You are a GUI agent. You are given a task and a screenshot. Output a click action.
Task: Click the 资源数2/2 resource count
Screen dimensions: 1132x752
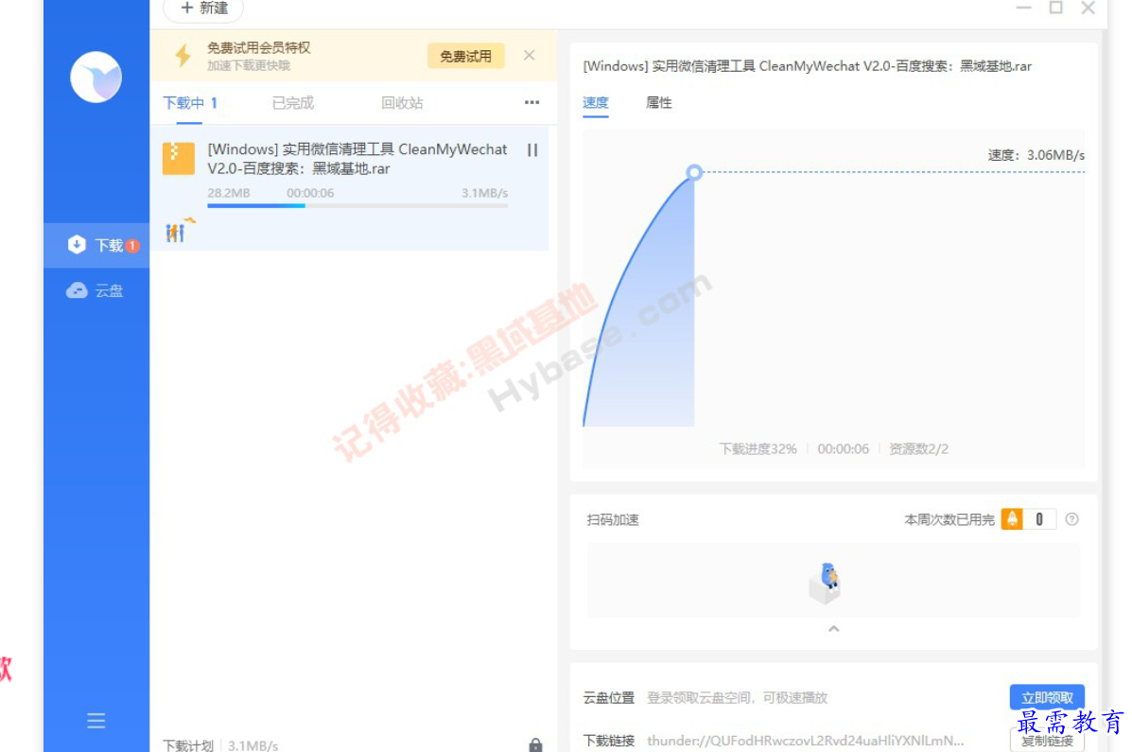918,448
